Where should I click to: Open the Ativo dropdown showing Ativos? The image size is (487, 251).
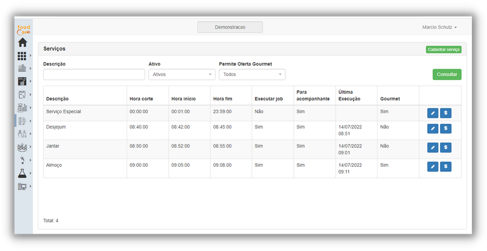(x=182, y=74)
